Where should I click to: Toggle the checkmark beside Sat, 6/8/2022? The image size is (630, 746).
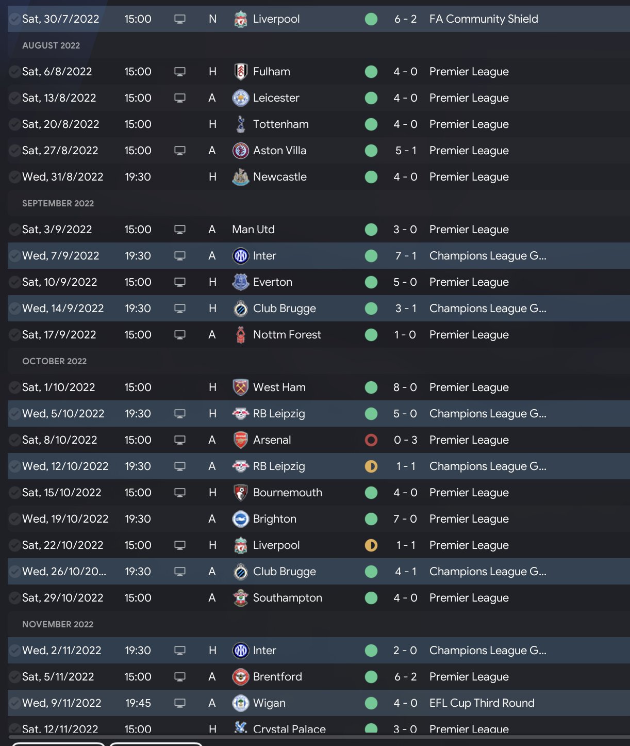[x=15, y=72]
